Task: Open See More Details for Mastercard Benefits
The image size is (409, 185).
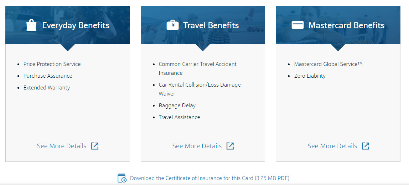Action: 332,146
